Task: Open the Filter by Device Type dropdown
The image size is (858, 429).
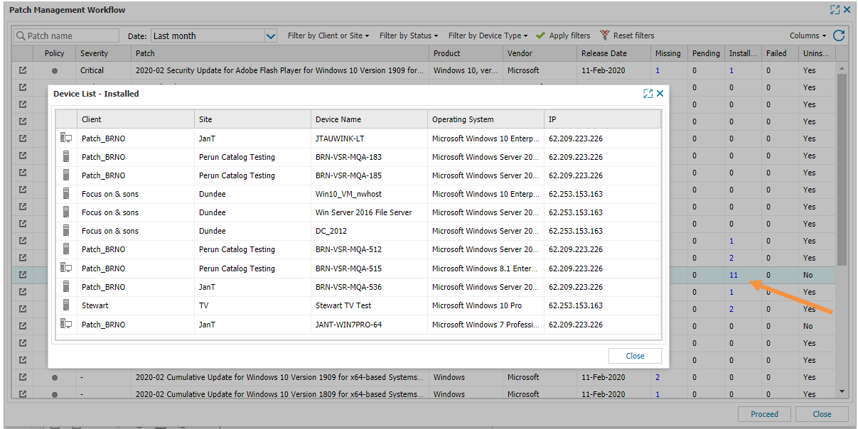Action: [488, 35]
